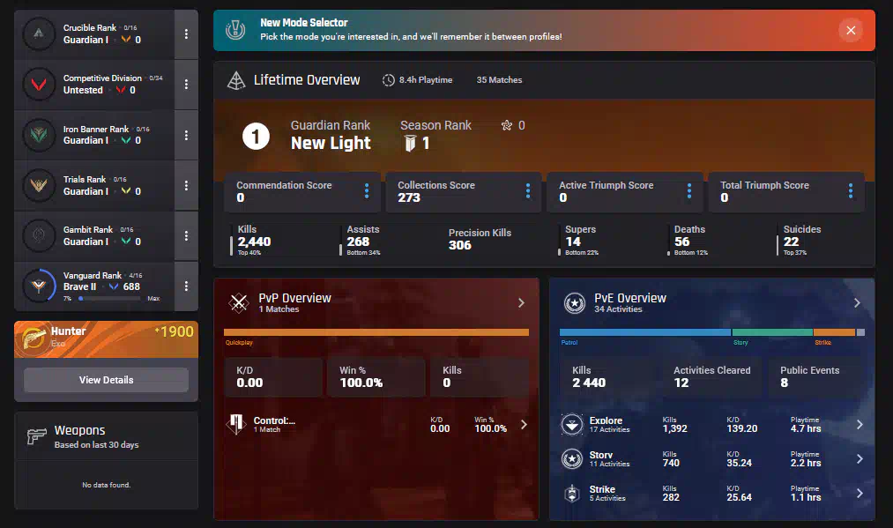Click the PvP K/D stat box

pyautogui.click(x=272, y=376)
